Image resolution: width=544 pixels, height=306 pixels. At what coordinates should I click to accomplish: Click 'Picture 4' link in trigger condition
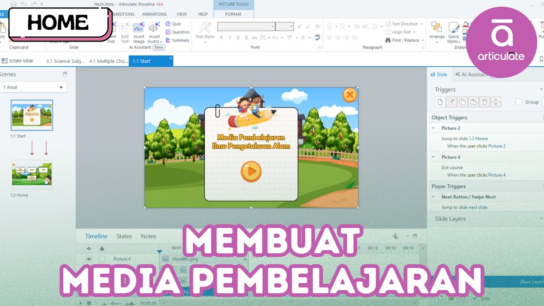pos(497,175)
